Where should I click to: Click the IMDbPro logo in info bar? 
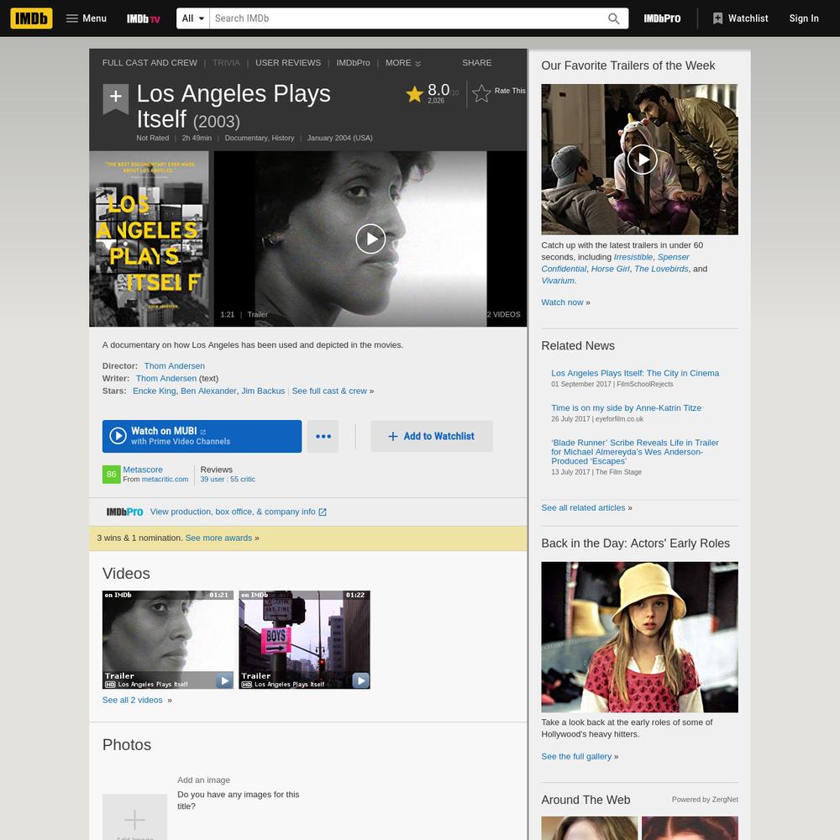[x=124, y=512]
